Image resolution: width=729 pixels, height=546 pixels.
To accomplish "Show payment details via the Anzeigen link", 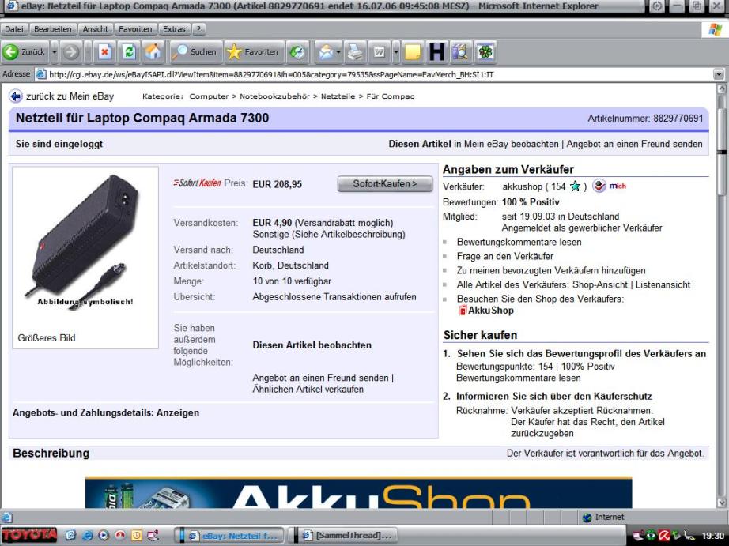I will (x=178, y=412).
